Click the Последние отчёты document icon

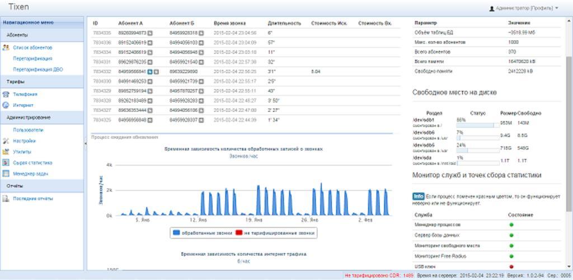pyautogui.click(x=6, y=198)
